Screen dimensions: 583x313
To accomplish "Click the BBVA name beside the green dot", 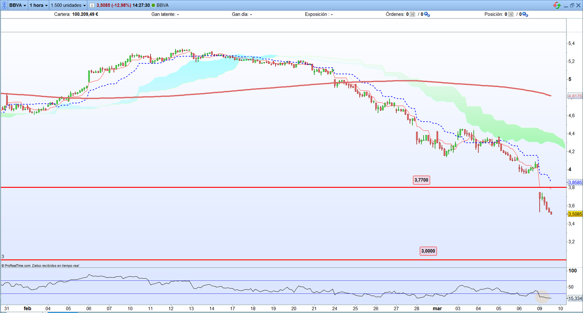I will coord(163,5).
